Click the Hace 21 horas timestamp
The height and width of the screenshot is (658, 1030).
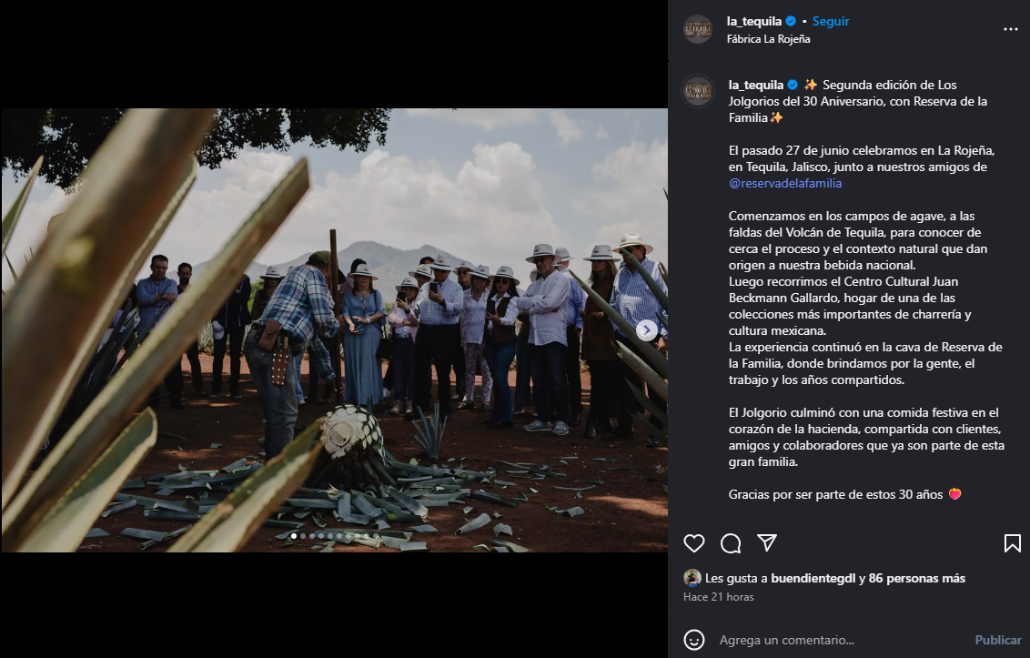pyautogui.click(x=718, y=597)
